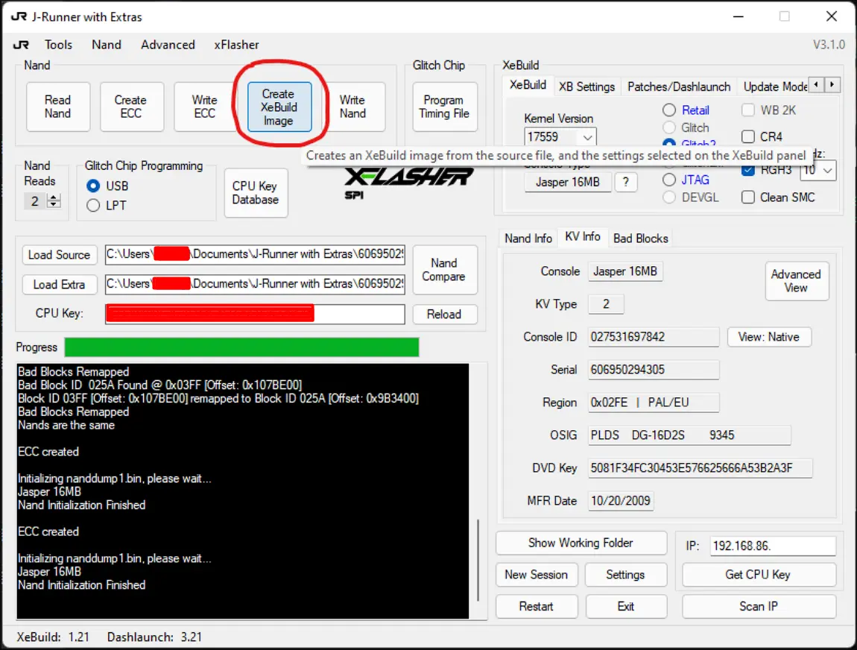
Task: Click the source file path field
Action: [255, 254]
